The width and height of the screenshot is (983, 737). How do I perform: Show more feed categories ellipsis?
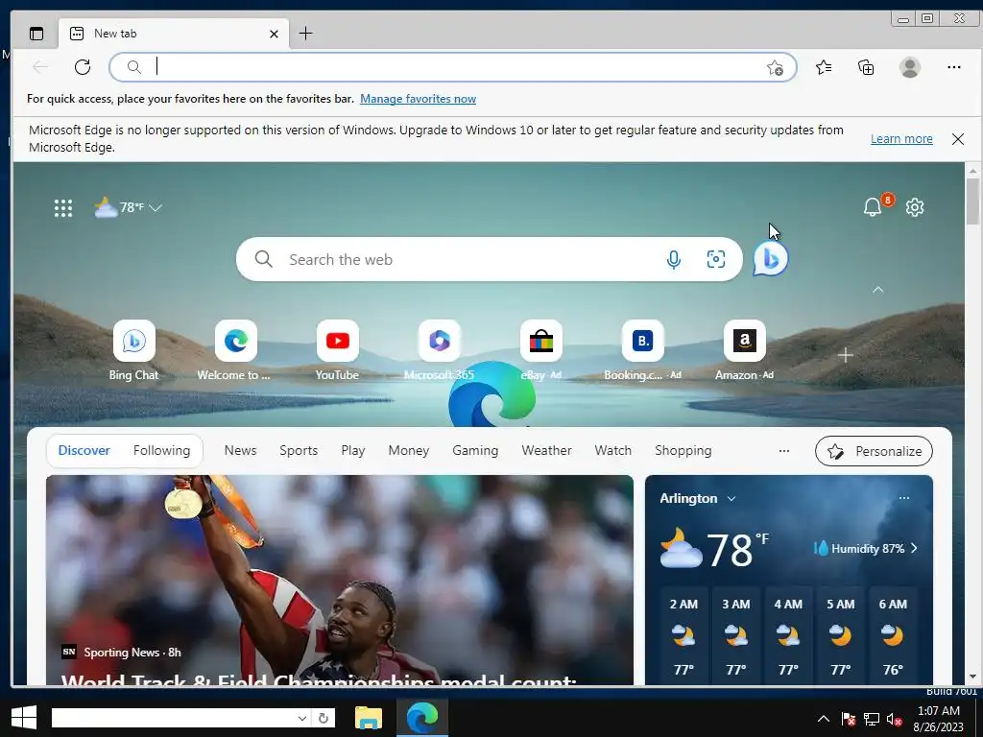click(x=784, y=451)
